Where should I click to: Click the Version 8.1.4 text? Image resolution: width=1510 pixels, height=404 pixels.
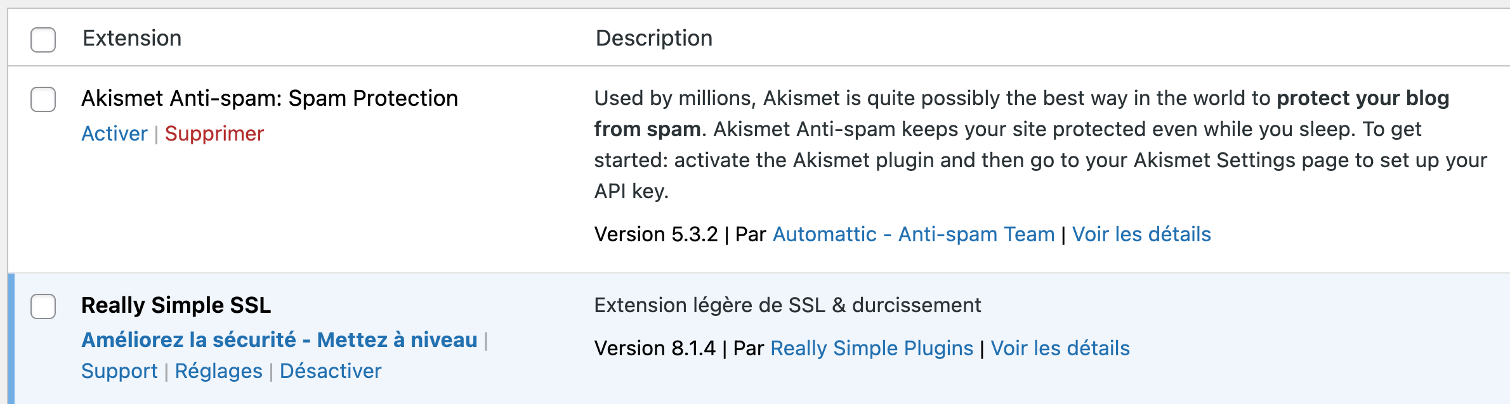654,348
